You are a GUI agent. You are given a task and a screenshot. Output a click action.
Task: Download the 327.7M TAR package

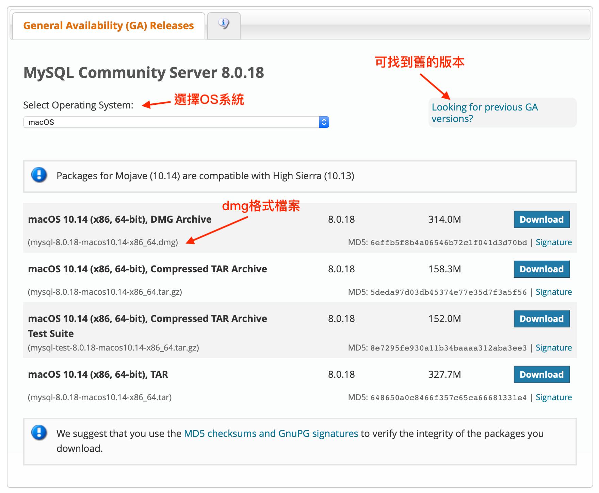click(x=541, y=374)
